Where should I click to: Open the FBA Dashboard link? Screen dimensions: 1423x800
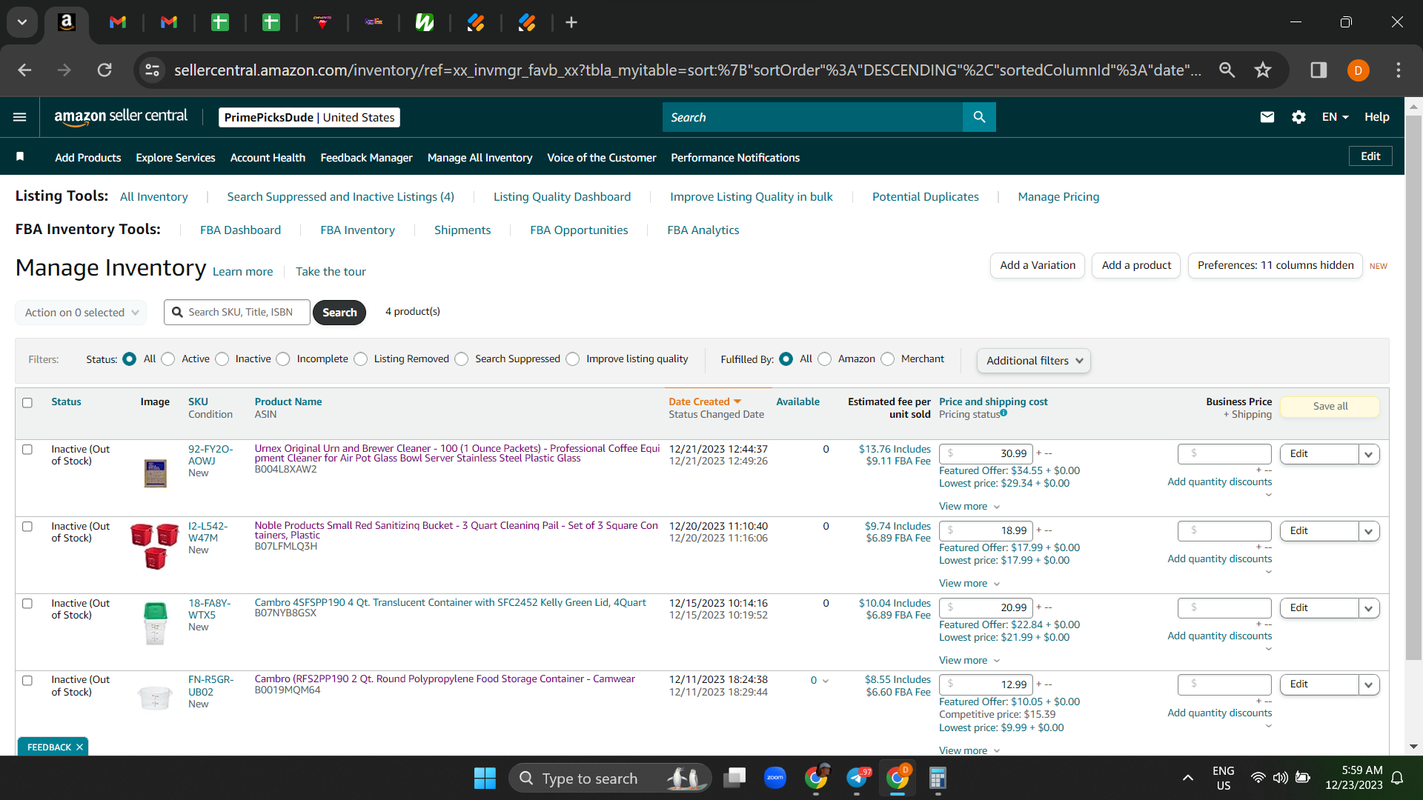point(241,230)
